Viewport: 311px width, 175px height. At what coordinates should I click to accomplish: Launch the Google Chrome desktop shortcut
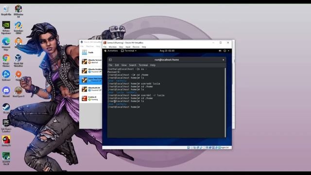pyautogui.click(x=6, y=60)
